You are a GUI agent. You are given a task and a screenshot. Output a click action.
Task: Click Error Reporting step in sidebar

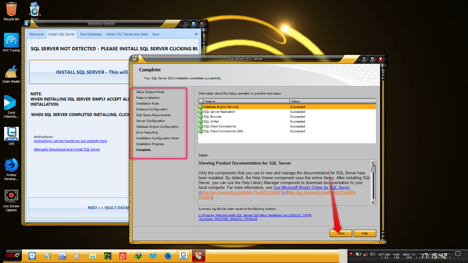(x=147, y=132)
